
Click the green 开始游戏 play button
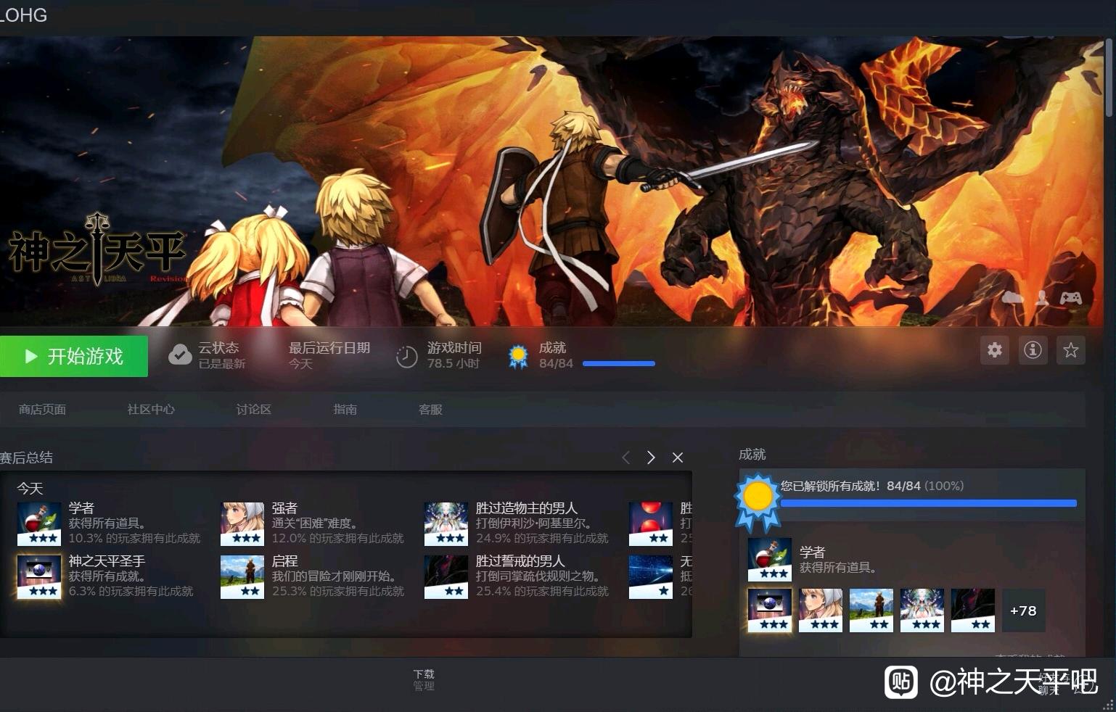pyautogui.click(x=73, y=356)
